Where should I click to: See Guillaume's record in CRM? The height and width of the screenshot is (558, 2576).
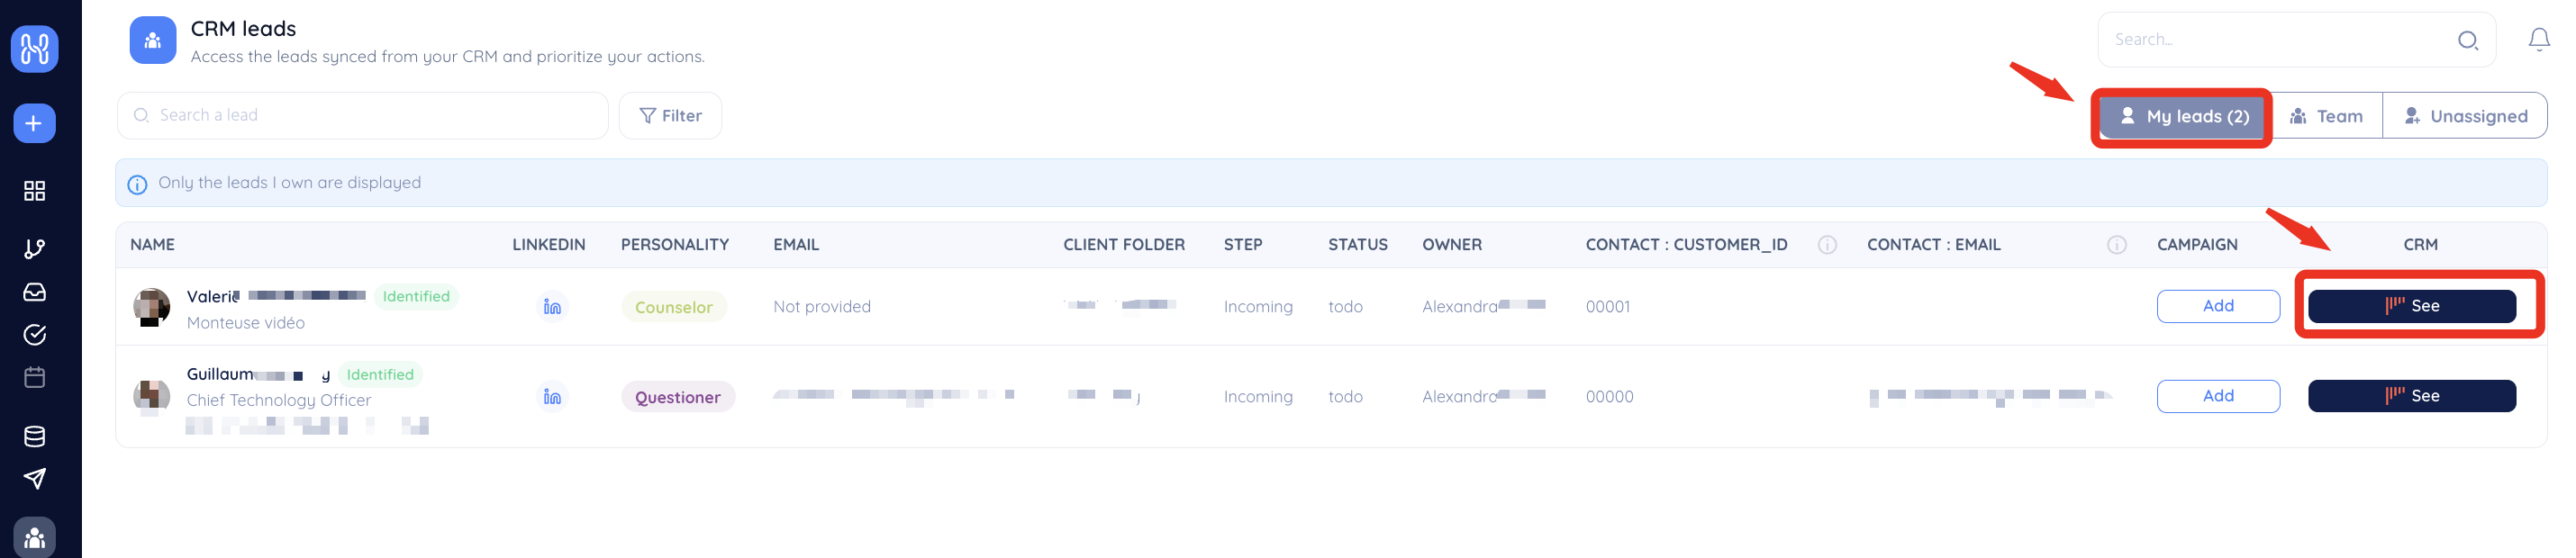point(2411,396)
